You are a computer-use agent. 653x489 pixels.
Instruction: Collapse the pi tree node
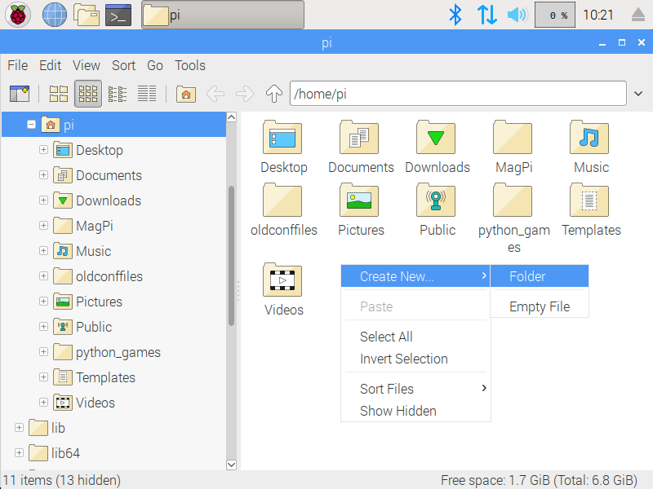click(x=31, y=125)
